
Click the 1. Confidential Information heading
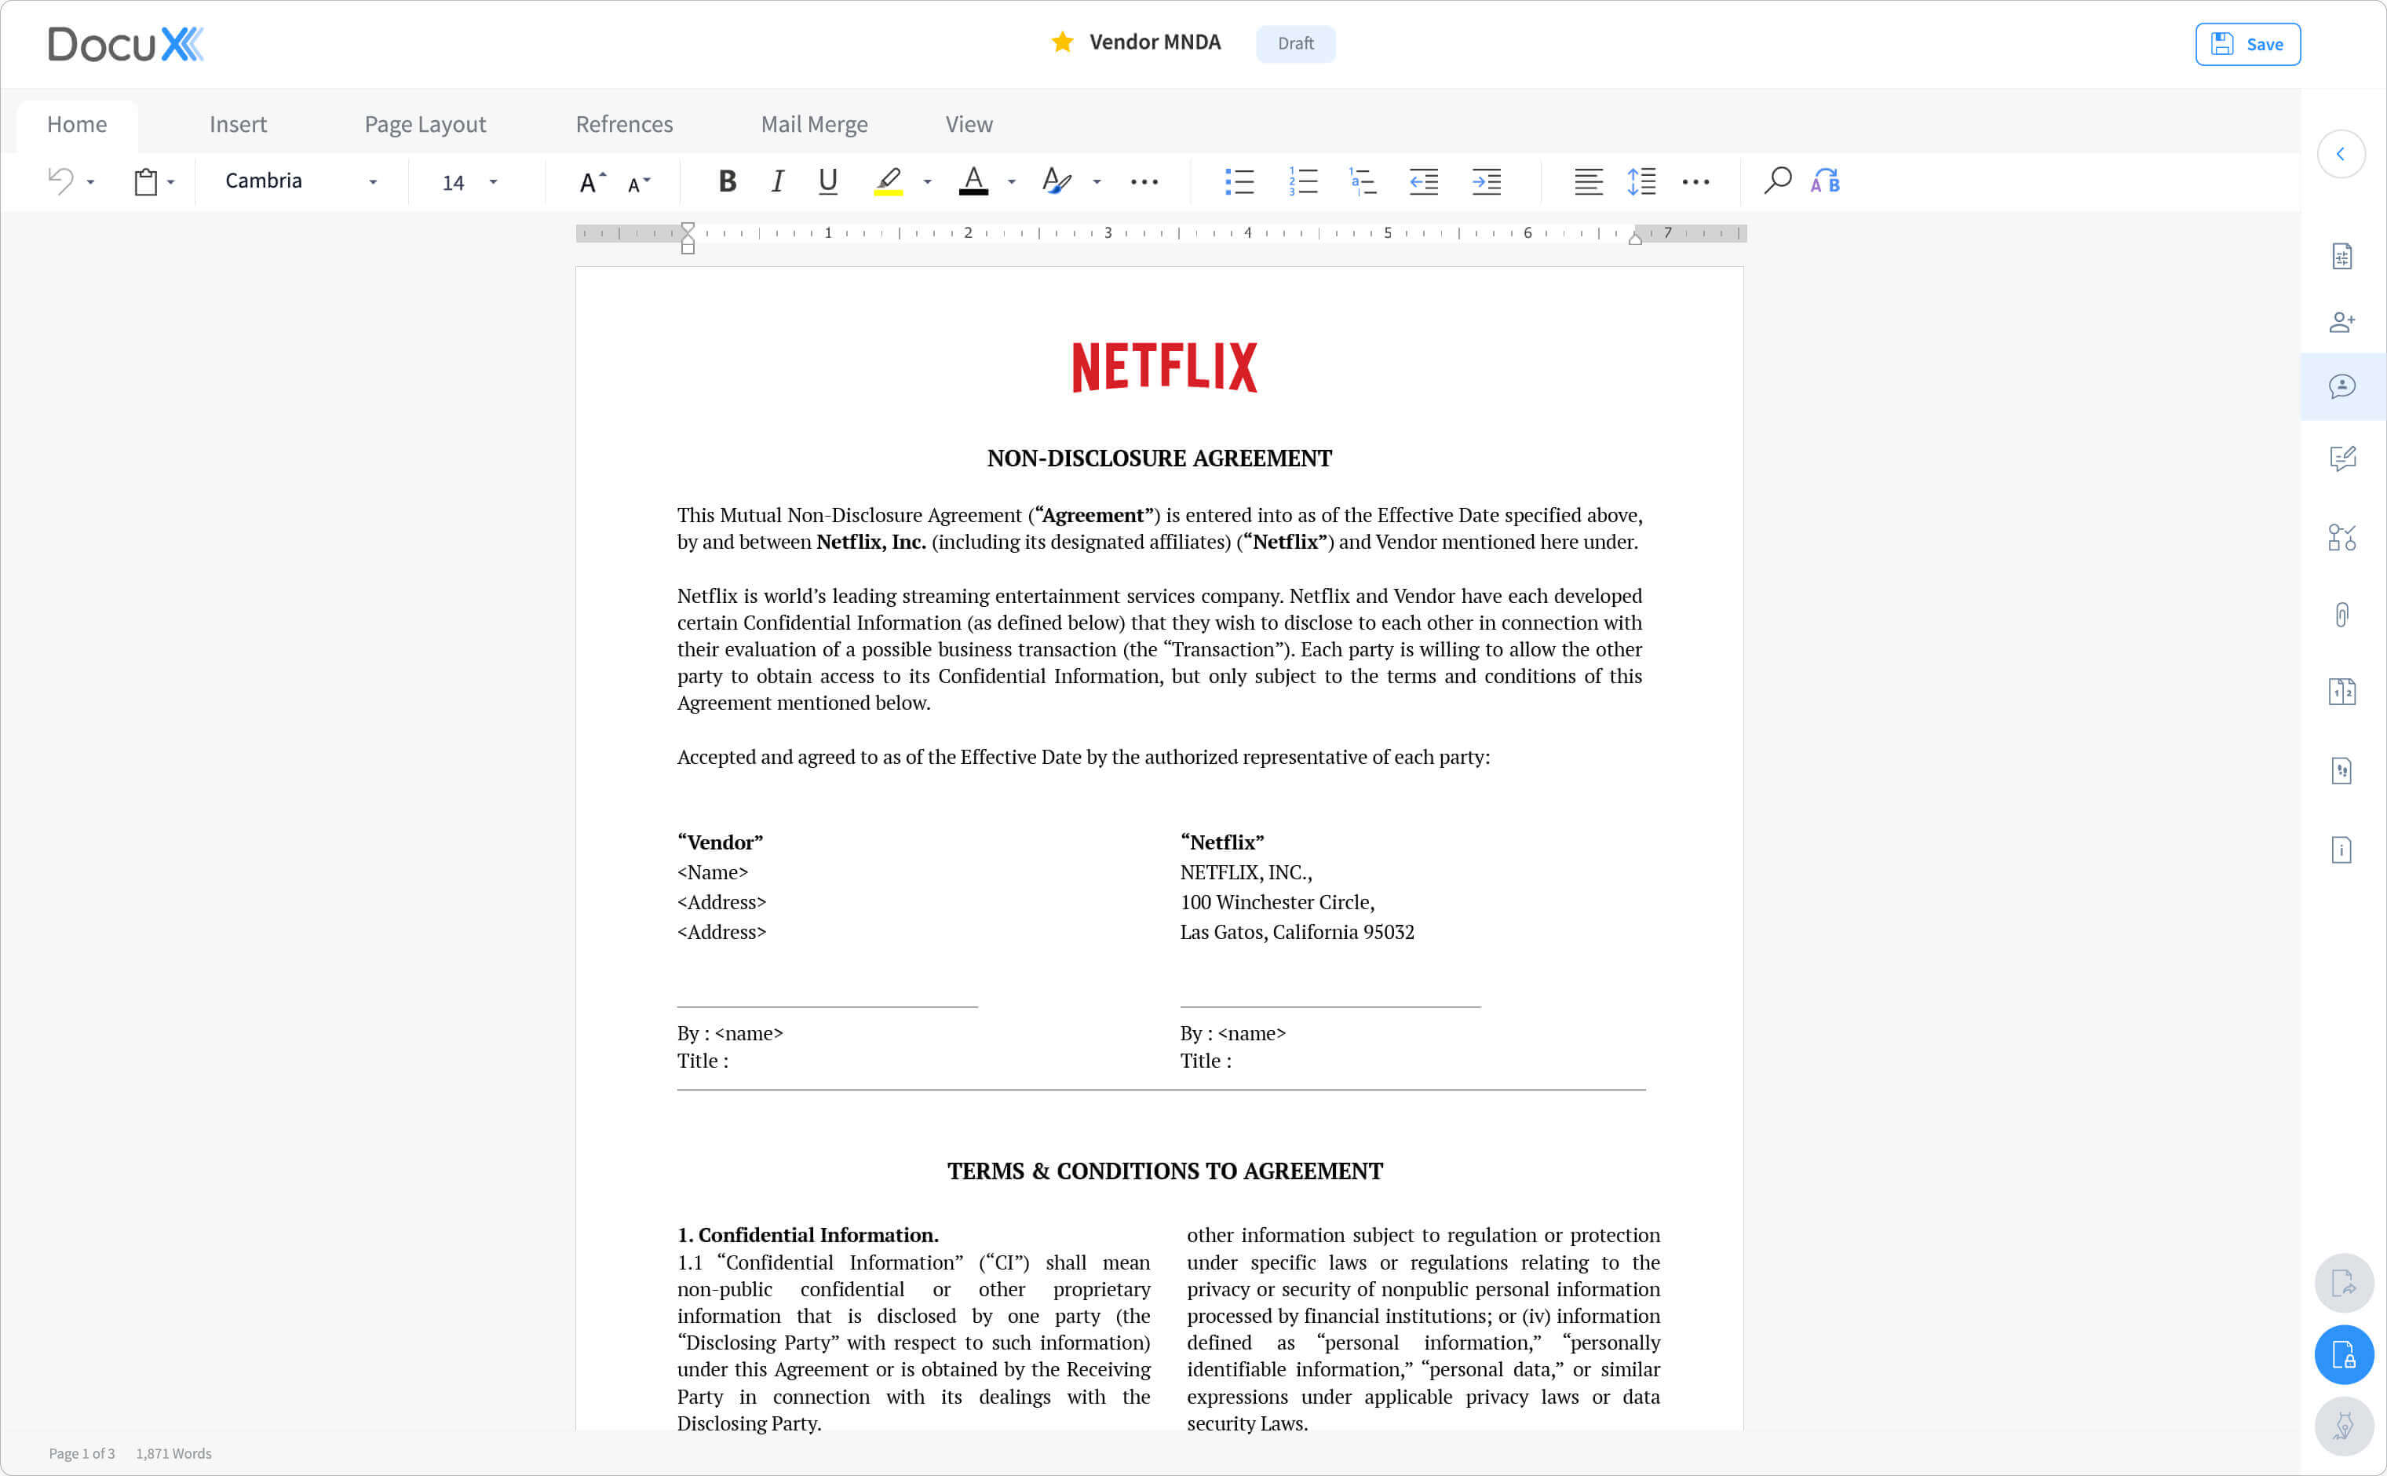pyautogui.click(x=808, y=1235)
